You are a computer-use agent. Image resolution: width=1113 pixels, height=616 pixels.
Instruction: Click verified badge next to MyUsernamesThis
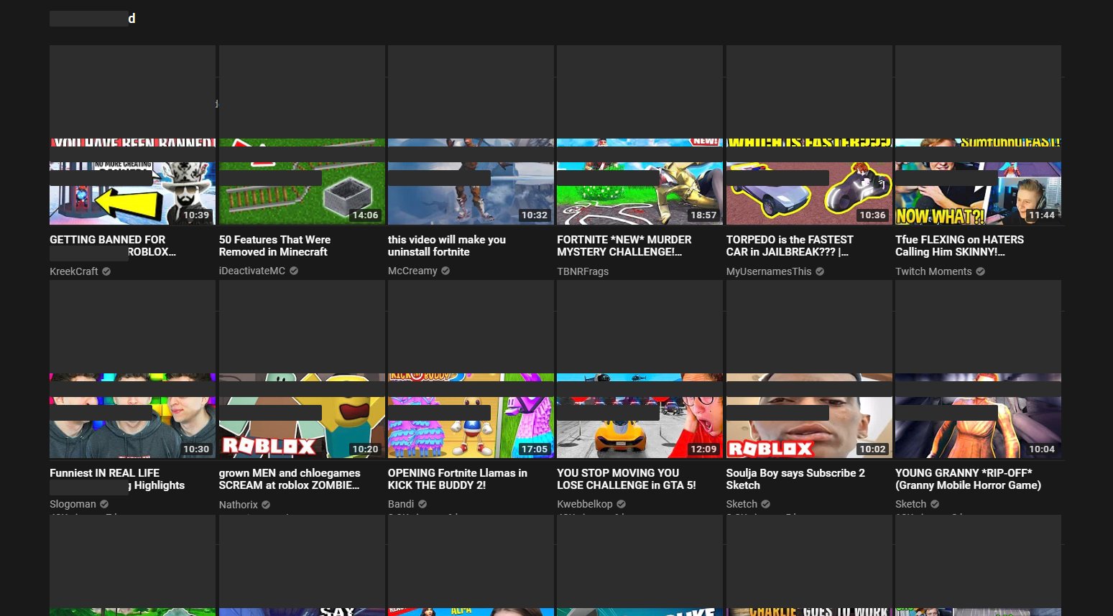(x=820, y=271)
